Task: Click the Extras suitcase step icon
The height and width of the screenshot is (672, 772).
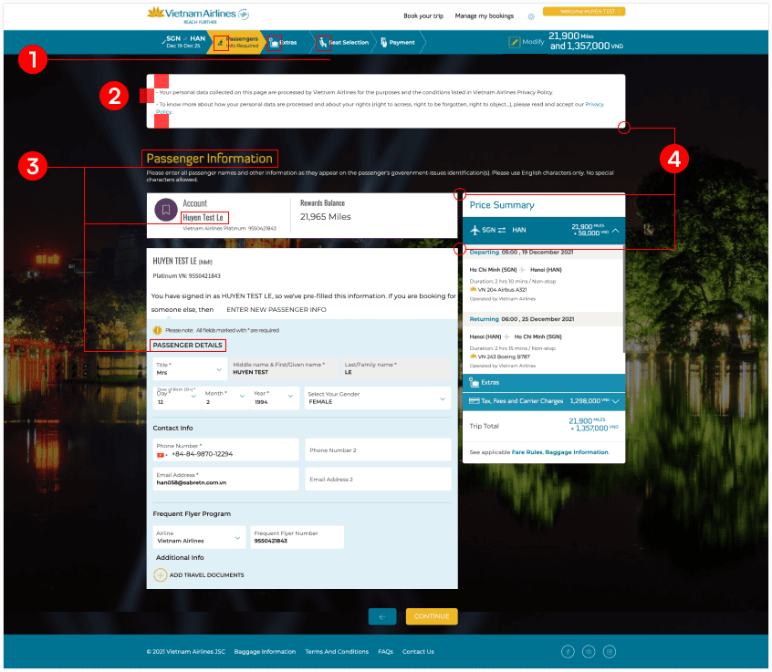Action: 274,43
